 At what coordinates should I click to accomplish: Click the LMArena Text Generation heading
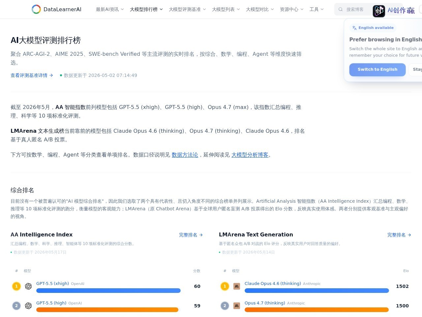256,234
